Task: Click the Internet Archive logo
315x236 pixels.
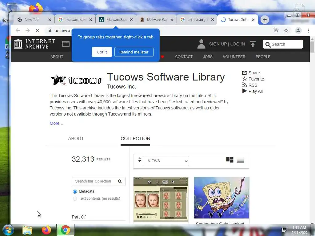Action: point(34,44)
